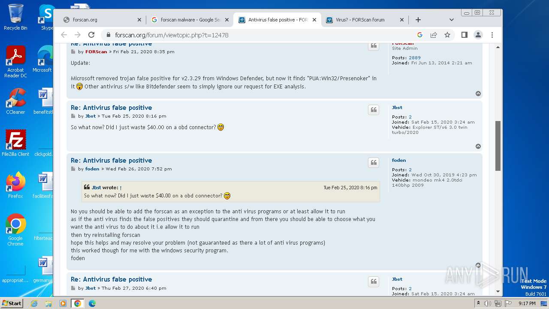The width and height of the screenshot is (549, 309).
Task: Quote Jbst's Feb 25 post
Action: click(x=374, y=110)
